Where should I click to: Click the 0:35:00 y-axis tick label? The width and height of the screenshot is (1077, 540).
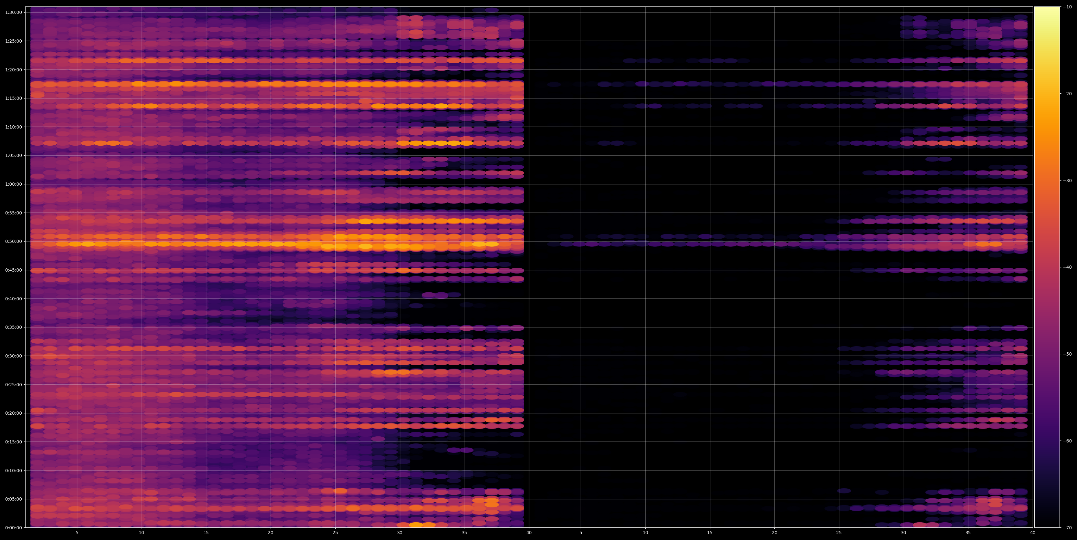[x=13, y=327]
